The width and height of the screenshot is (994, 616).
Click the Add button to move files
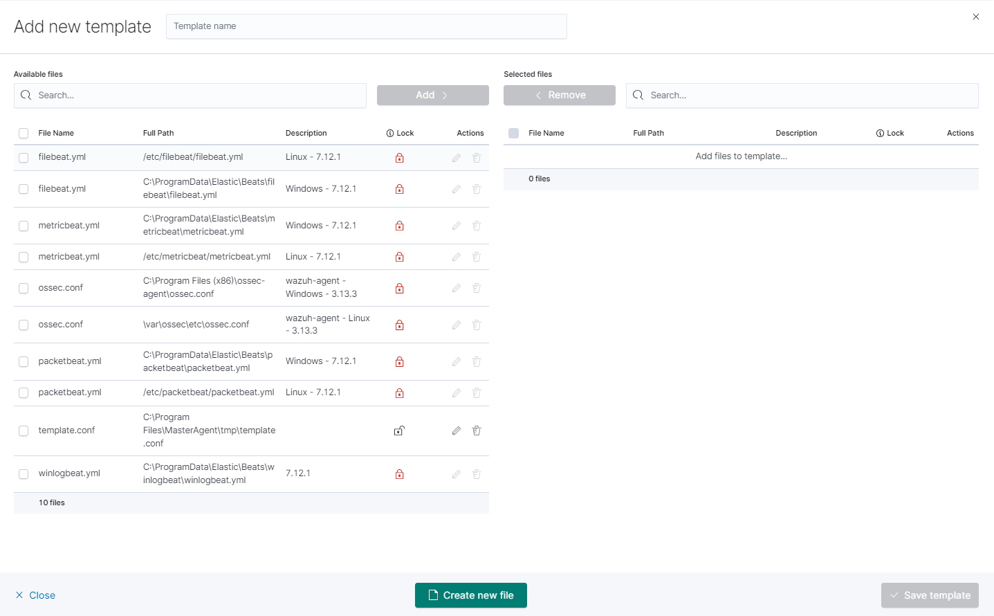pyautogui.click(x=432, y=96)
